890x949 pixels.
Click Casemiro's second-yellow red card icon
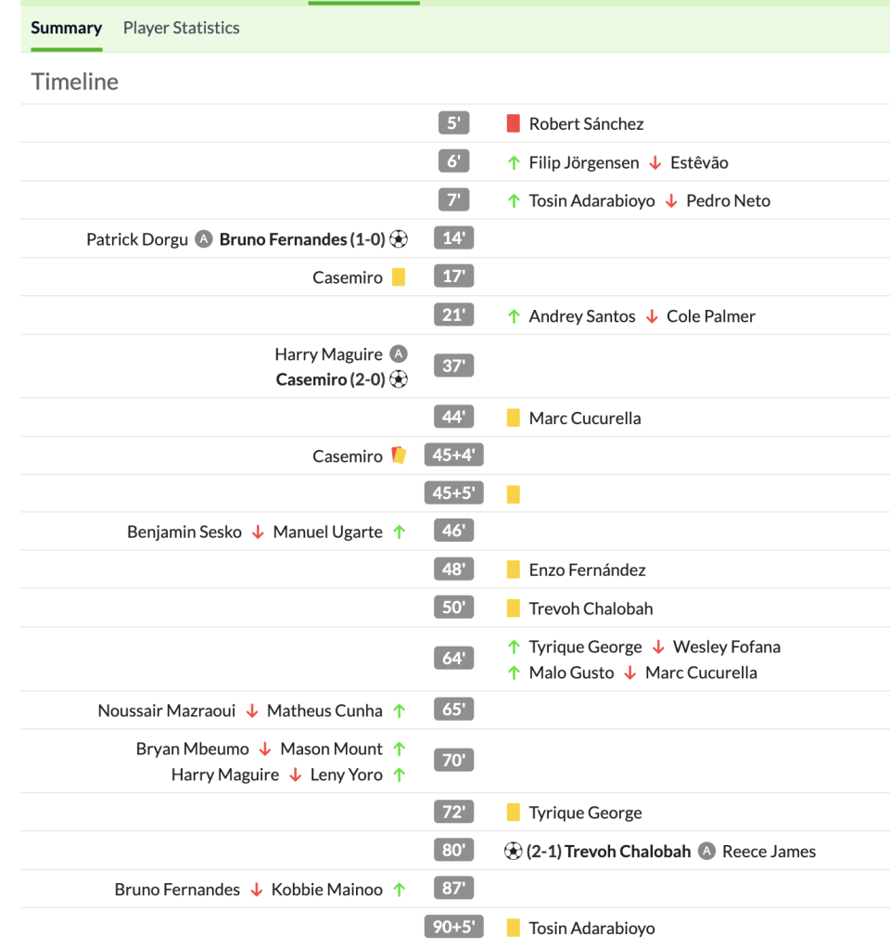point(399,455)
